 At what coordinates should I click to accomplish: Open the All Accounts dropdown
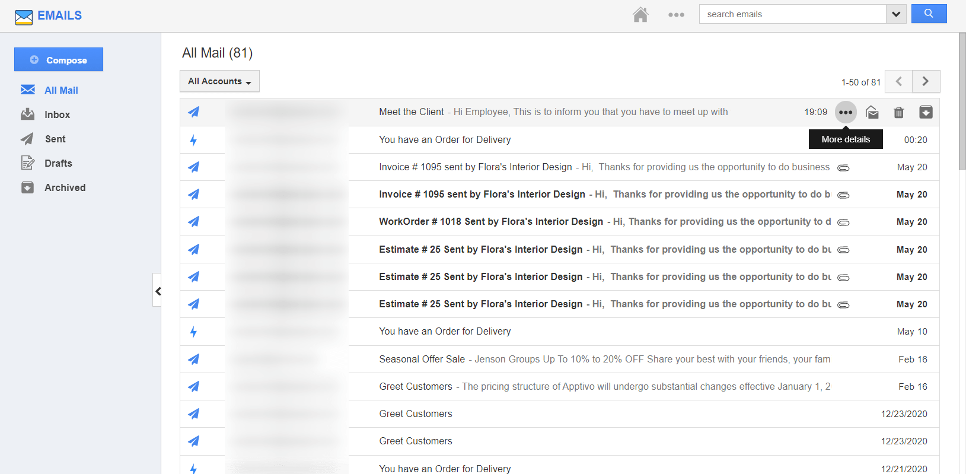(x=219, y=81)
